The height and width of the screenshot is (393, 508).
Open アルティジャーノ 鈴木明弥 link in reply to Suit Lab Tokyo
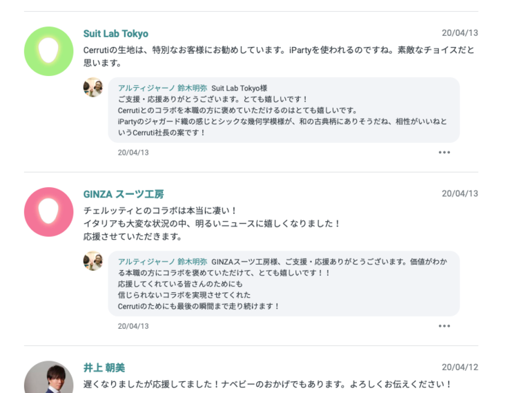tap(162, 88)
